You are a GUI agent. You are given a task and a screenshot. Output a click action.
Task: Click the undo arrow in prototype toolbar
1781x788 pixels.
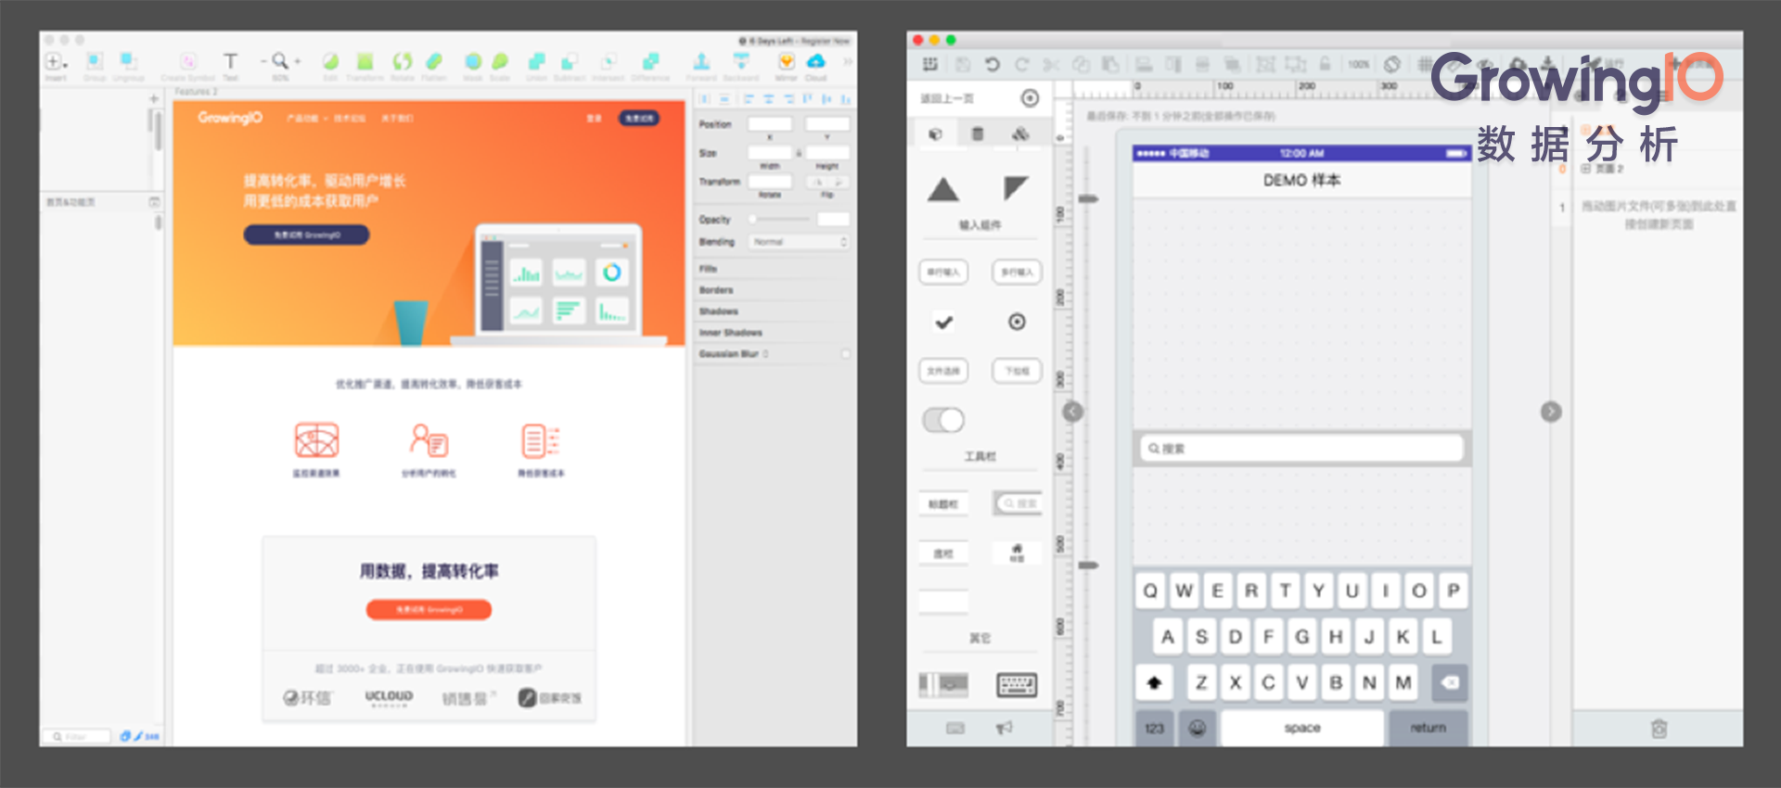(992, 65)
